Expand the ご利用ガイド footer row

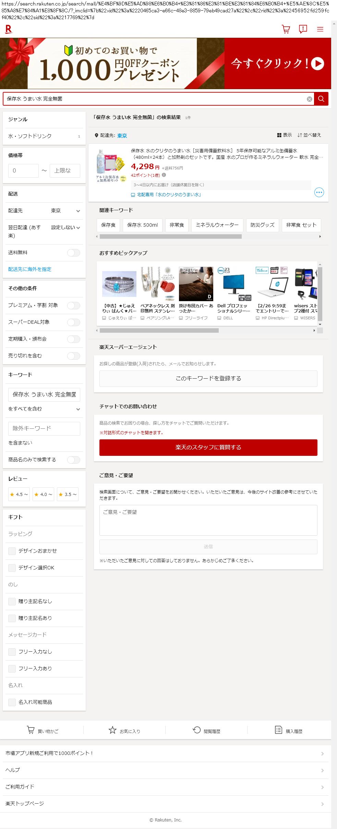[x=165, y=787]
